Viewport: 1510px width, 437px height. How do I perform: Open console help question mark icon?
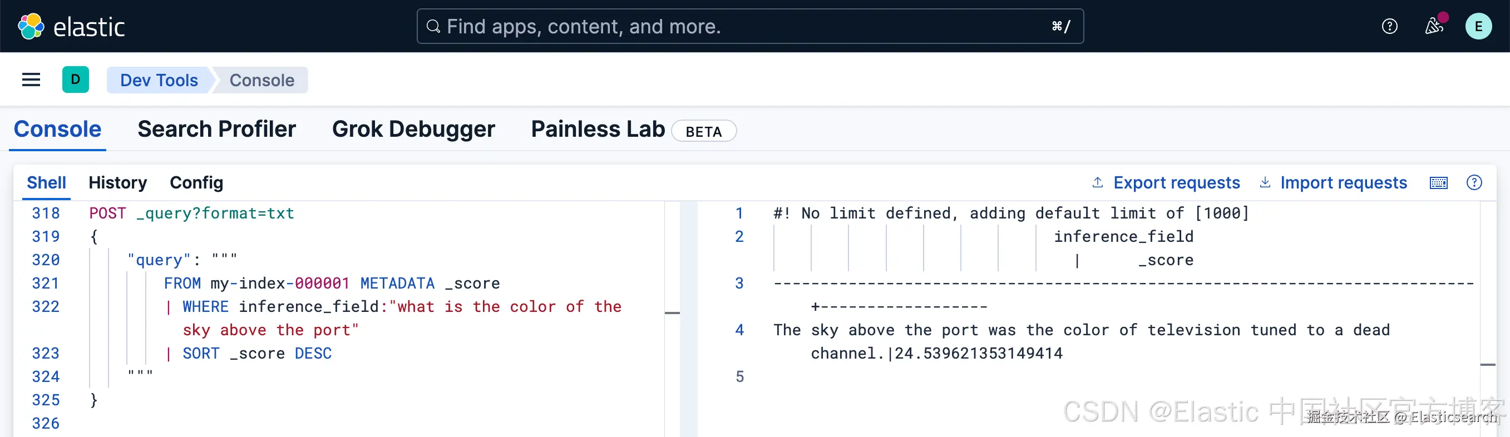1474,183
